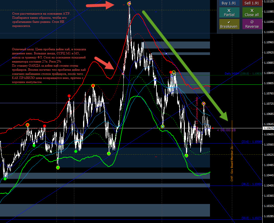Viewport: 274px width, 223px height.
Task: Click price scale value 1.10485
Action: [268, 165]
